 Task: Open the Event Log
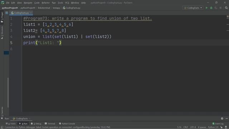pyautogui.click(x=218, y=124)
